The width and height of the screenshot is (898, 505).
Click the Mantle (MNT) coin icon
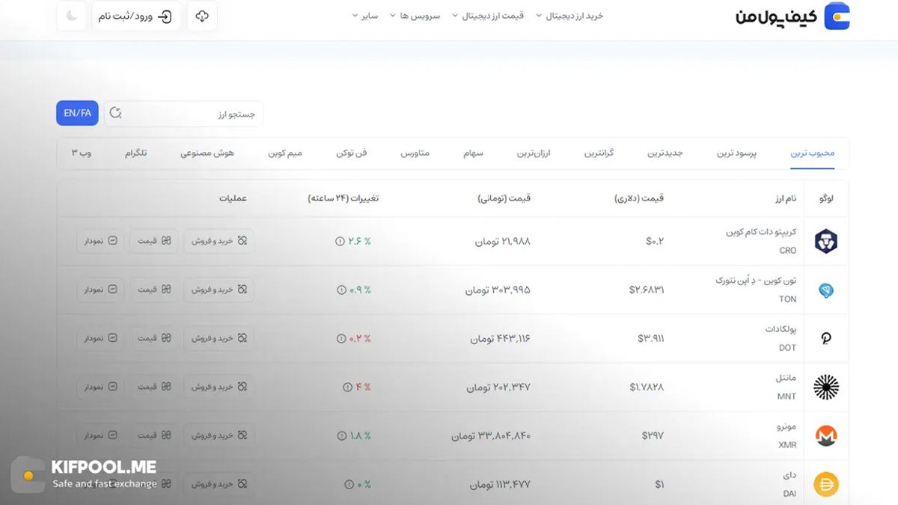826,387
